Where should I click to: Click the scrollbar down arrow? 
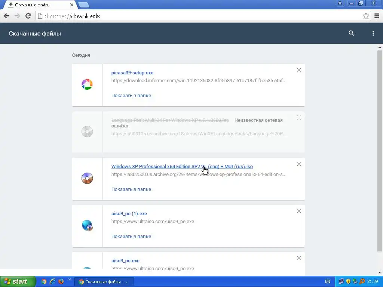380,272
